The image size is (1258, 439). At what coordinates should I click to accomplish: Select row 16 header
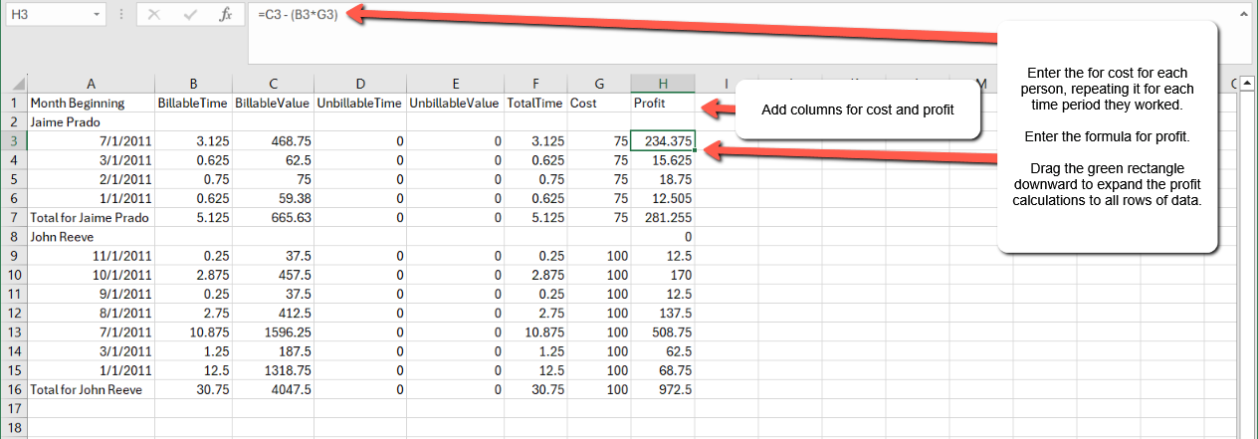pyautogui.click(x=14, y=389)
